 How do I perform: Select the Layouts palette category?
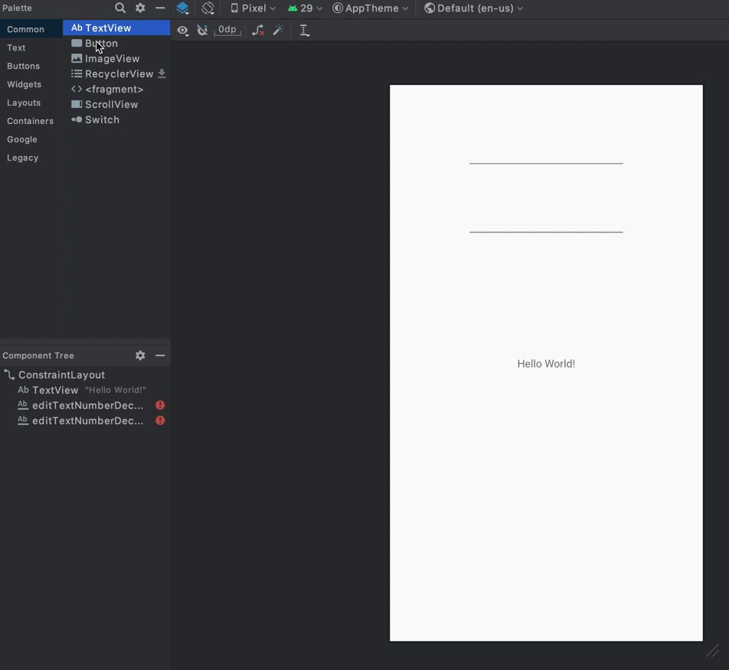click(x=31, y=102)
